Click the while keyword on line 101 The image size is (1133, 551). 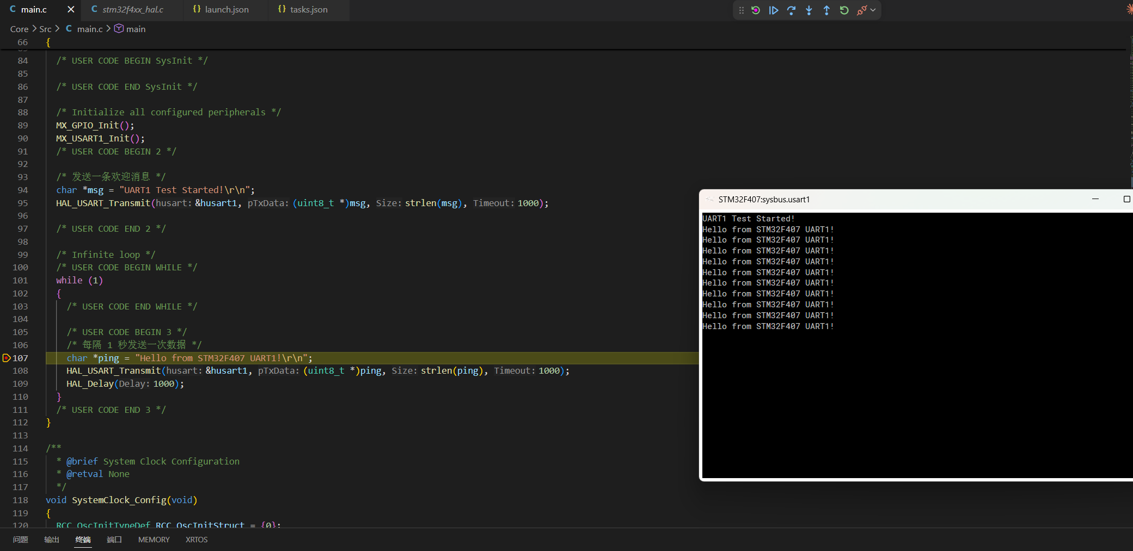(69, 280)
